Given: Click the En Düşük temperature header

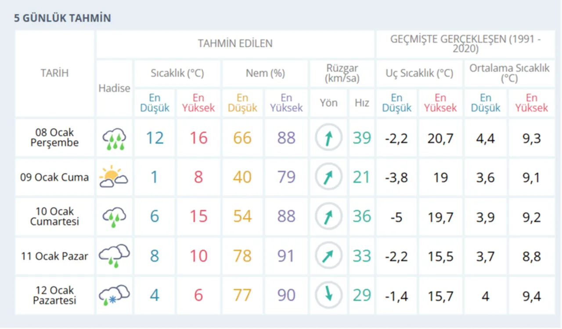Looking at the screenshot, I should [154, 103].
